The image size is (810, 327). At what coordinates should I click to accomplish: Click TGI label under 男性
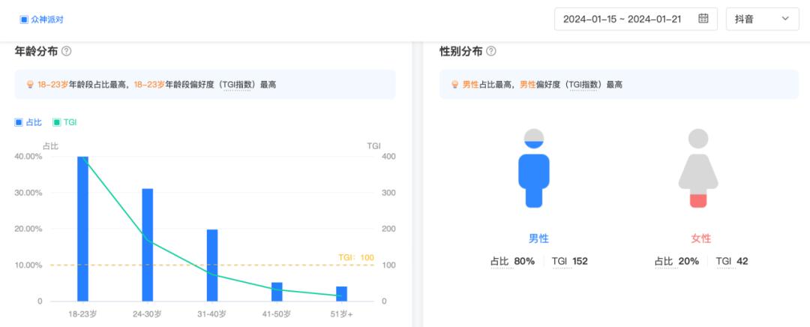(559, 262)
